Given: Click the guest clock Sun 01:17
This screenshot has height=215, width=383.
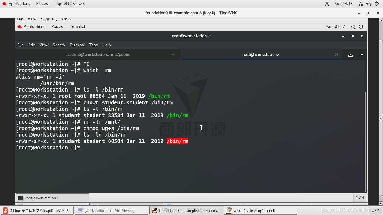Looking at the screenshot, I should coord(336,27).
